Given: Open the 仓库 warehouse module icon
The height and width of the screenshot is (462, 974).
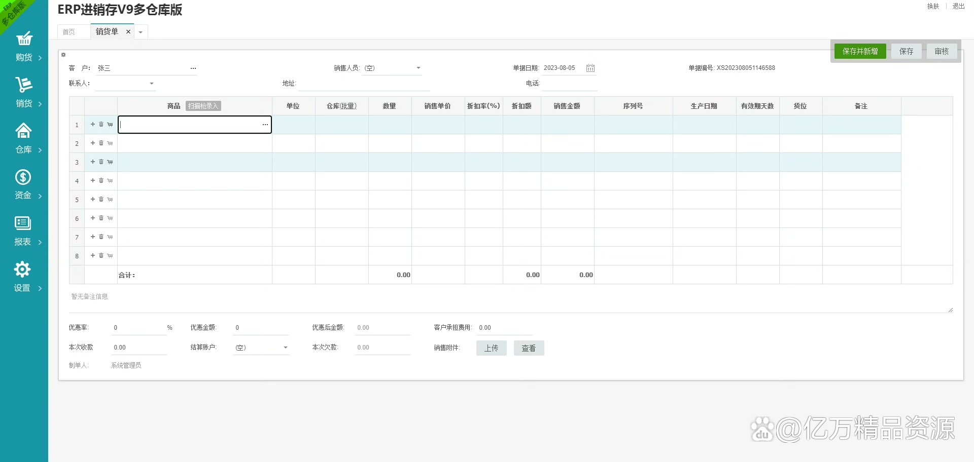Looking at the screenshot, I should 23,131.
